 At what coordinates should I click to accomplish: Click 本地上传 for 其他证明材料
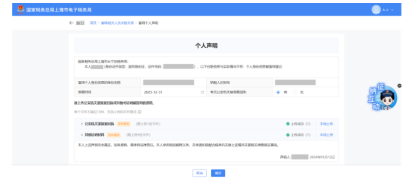(x=326, y=135)
